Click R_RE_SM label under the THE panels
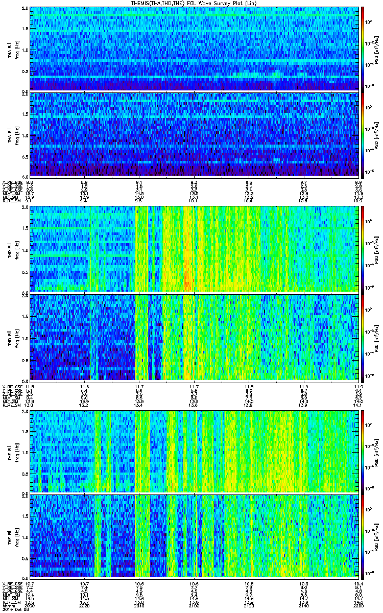This screenshot has width=383, height=613. (x=11, y=602)
